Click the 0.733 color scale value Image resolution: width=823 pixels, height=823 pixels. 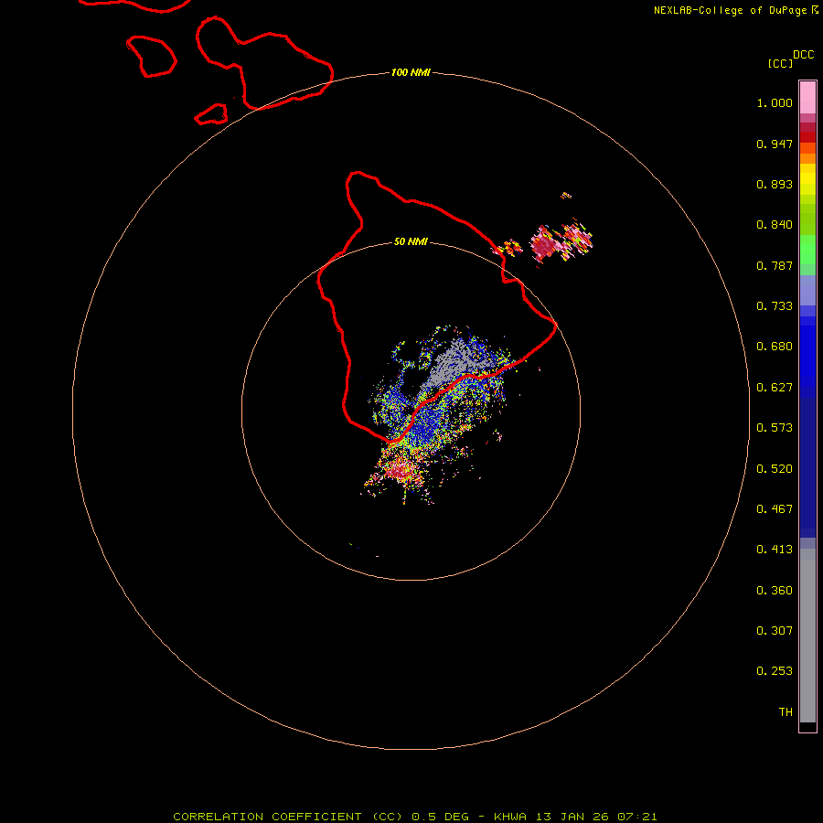[775, 306]
